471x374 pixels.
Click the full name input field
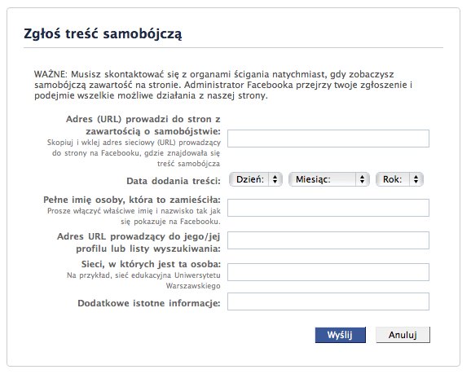tap(328, 208)
